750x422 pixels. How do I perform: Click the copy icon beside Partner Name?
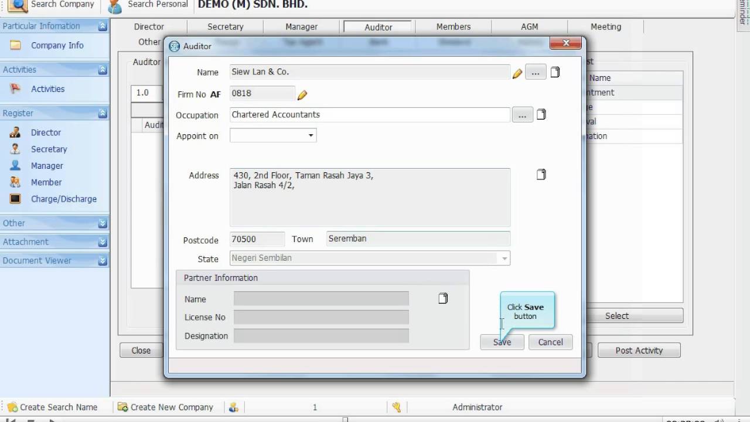[x=443, y=298]
